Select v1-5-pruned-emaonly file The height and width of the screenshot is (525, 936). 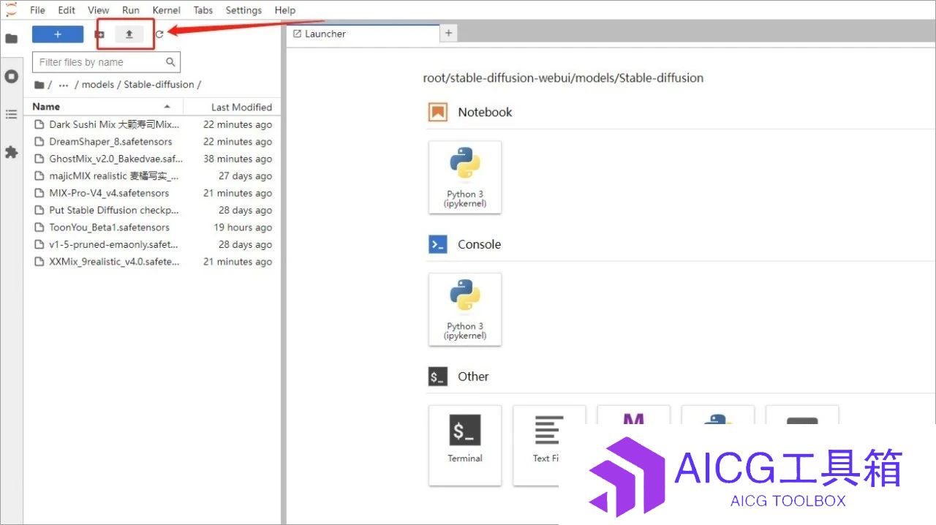(153, 244)
